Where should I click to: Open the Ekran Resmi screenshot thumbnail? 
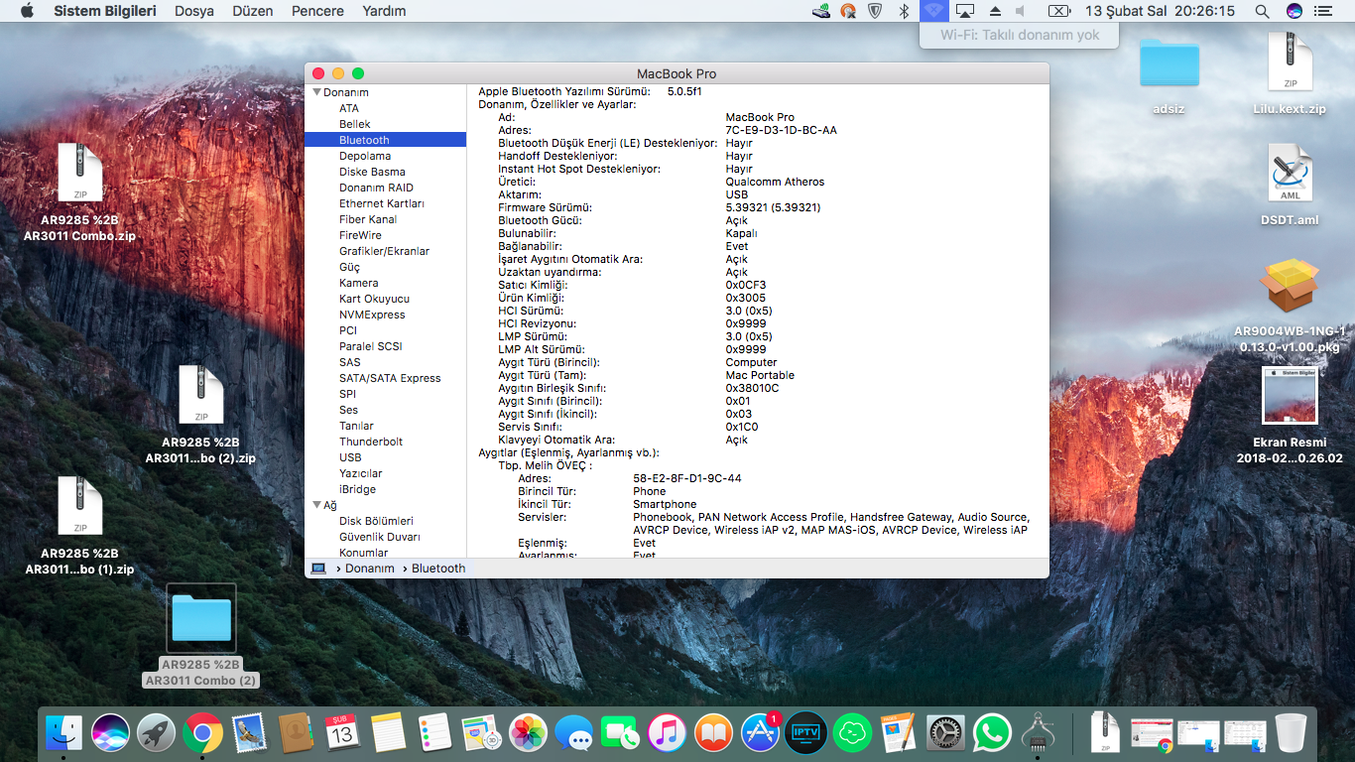[1290, 395]
